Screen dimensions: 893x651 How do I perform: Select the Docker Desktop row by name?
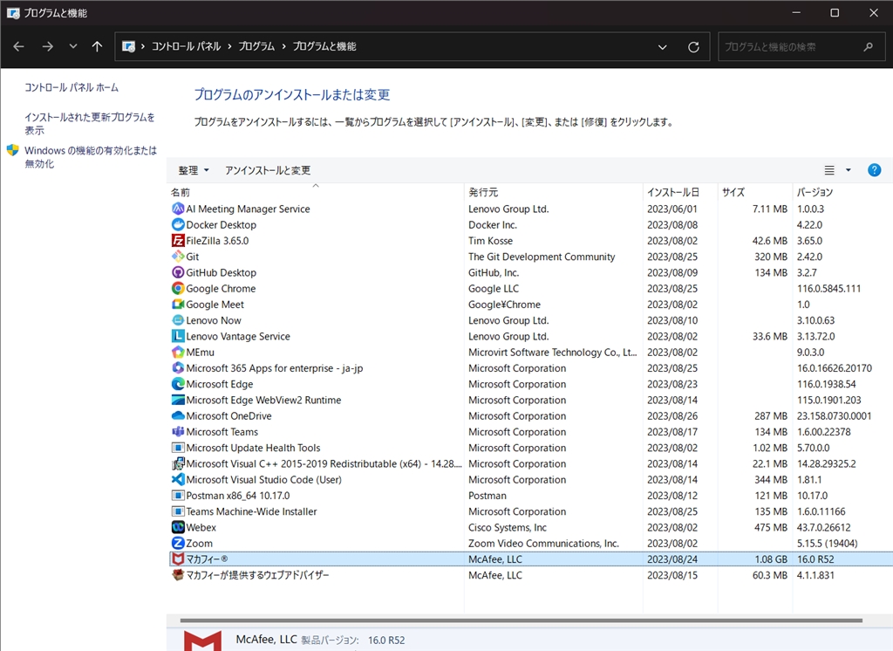221,224
